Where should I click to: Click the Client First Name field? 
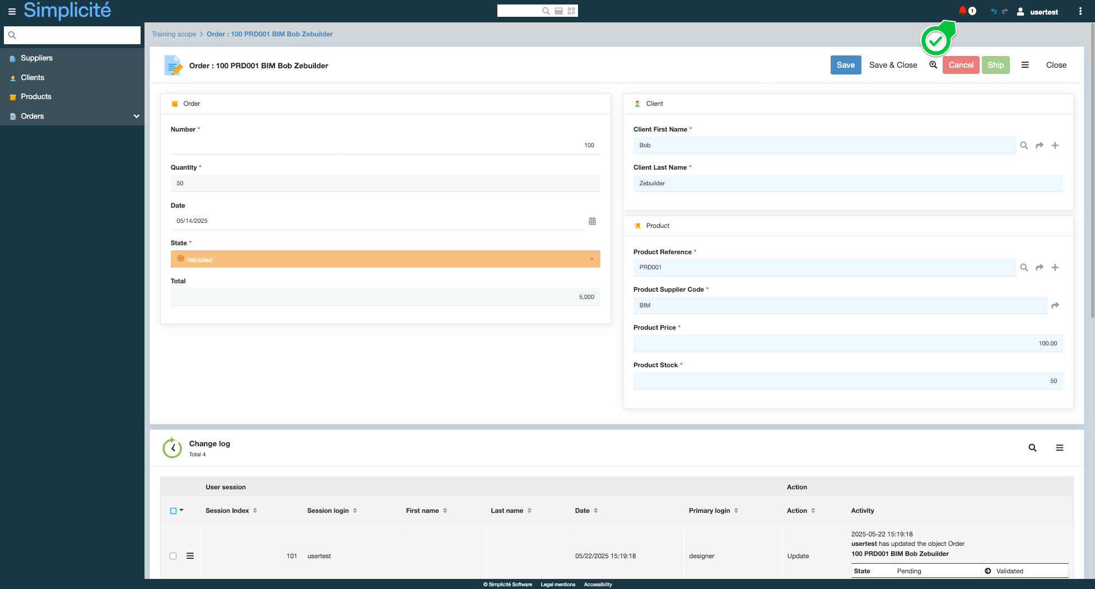click(x=824, y=145)
